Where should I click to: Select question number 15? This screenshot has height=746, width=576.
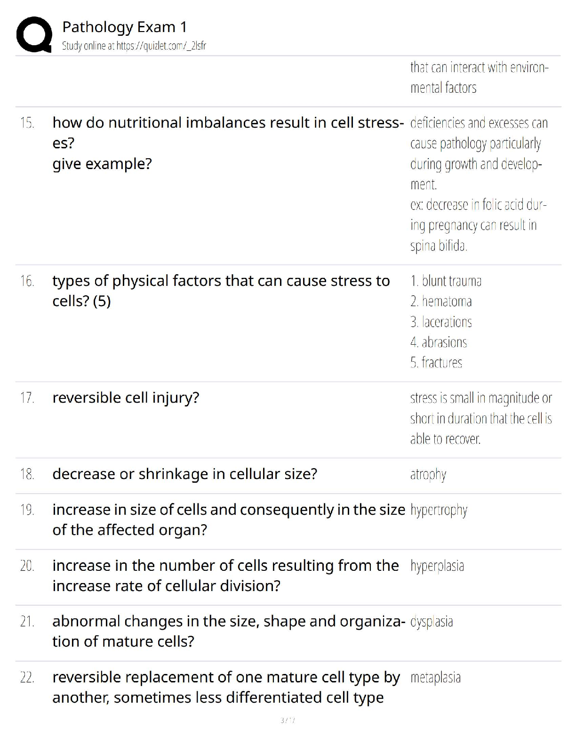point(27,123)
